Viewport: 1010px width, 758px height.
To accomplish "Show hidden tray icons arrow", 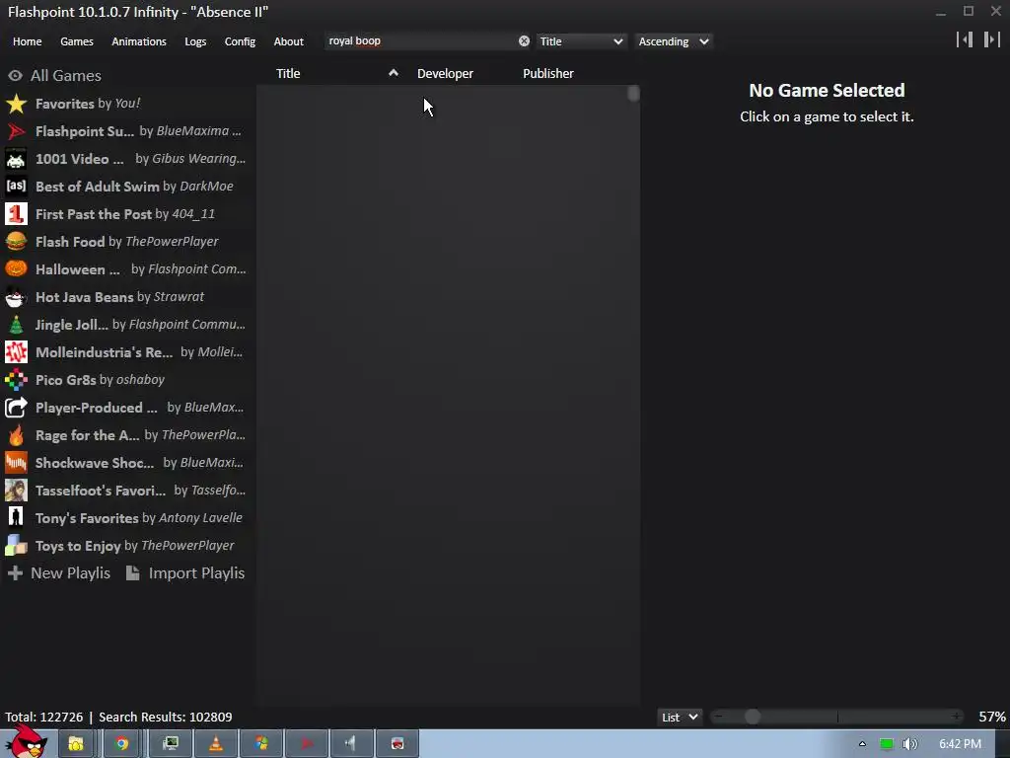I will pyautogui.click(x=862, y=744).
